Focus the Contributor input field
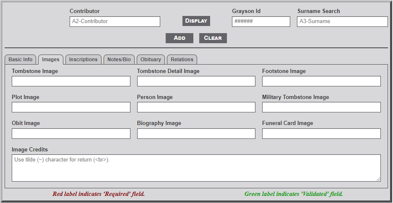This screenshot has width=393, height=203. tap(115, 21)
